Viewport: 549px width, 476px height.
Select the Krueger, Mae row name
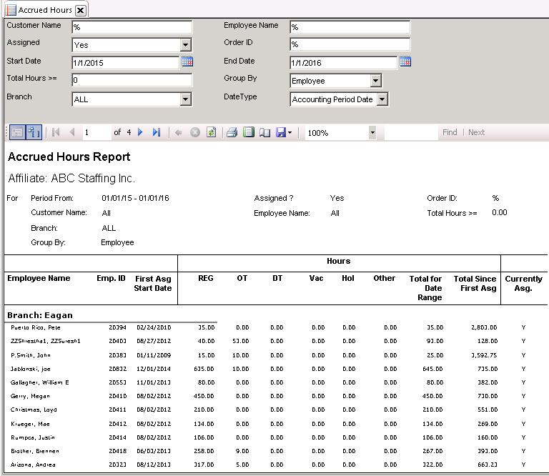pos(30,424)
